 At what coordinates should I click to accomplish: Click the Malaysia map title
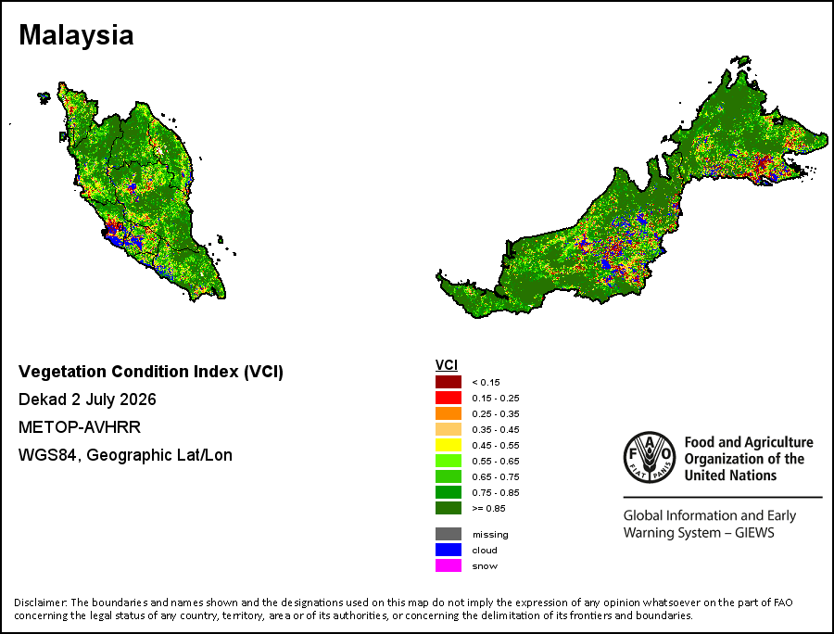click(x=76, y=35)
